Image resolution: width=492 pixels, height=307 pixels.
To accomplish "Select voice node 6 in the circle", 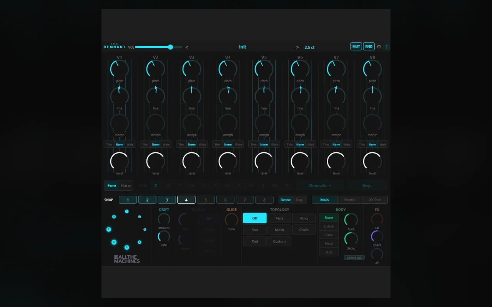I will [114, 242].
